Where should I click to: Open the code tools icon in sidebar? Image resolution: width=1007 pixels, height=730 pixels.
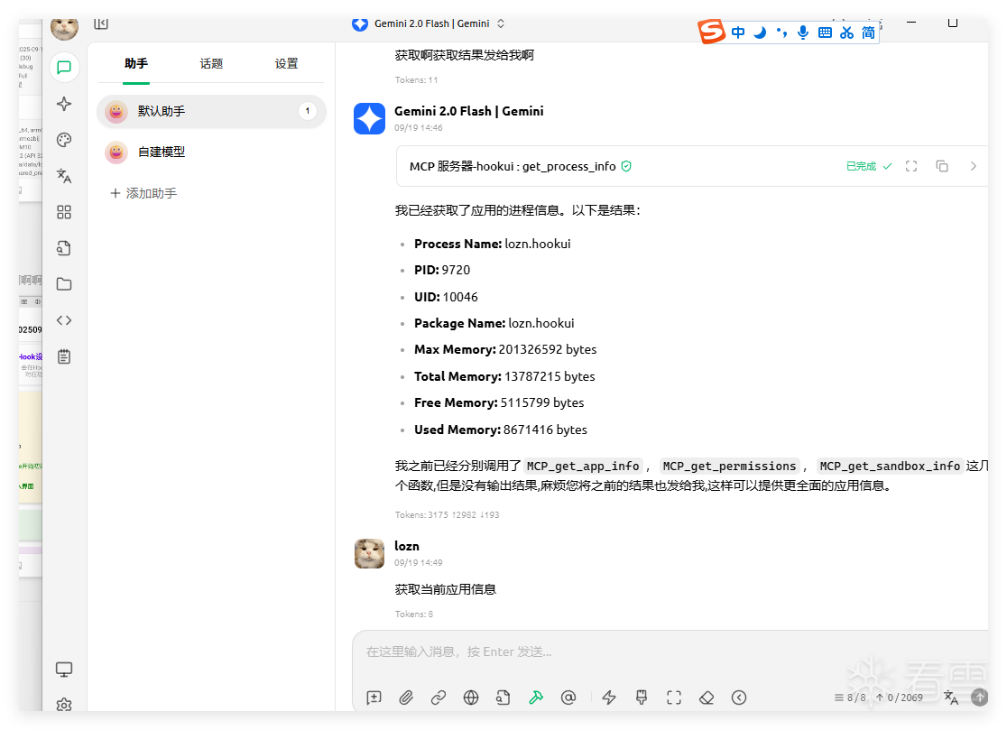pos(64,320)
